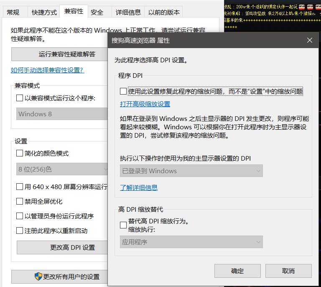Viewport: 321px width, 287px height.
Task: Click the arrow of 应用程序 combo box
Action: pos(258,242)
